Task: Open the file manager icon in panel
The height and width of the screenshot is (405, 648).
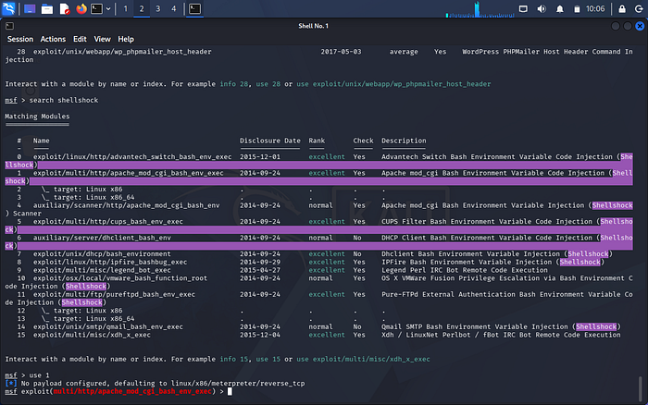Action: pyautogui.click(x=47, y=8)
